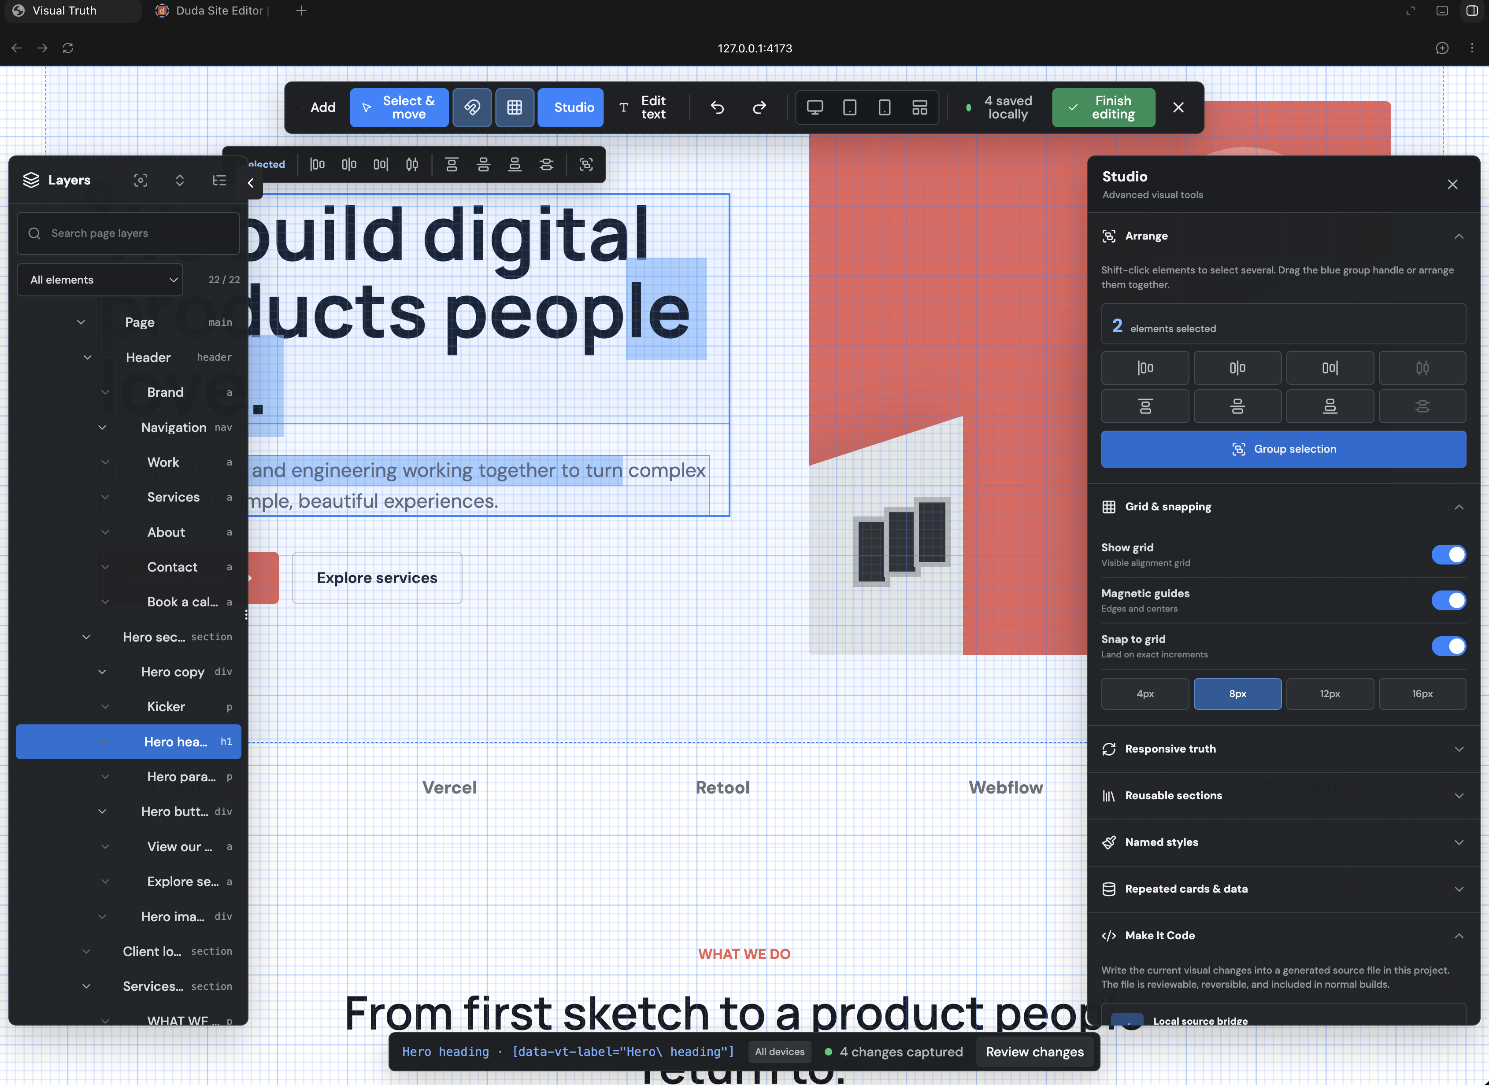Select the Kicker layer row
The image size is (1489, 1085).
pos(128,707)
